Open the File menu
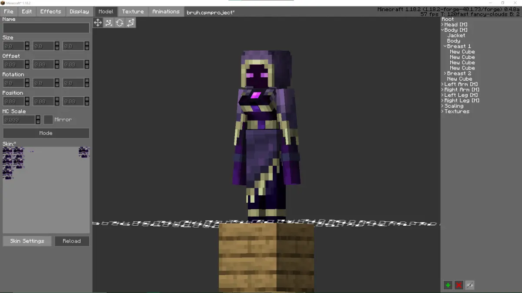This screenshot has width=522, height=293. (8, 11)
